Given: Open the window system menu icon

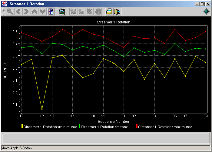Looking at the screenshot, I should point(4,4).
